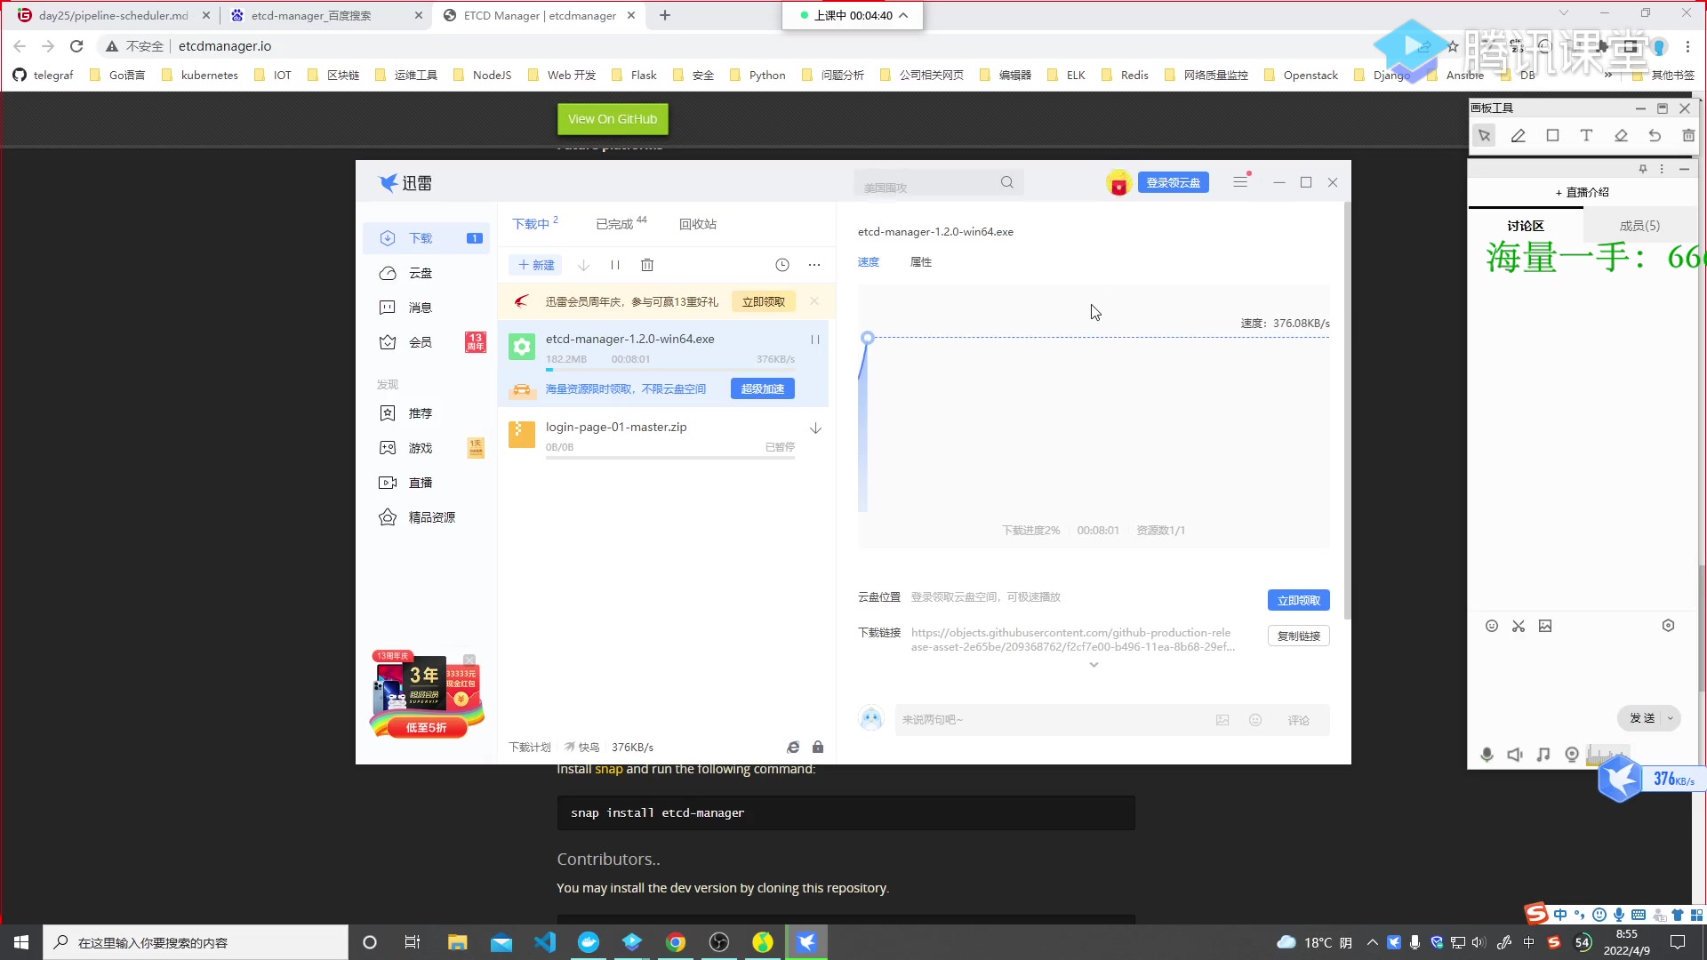Click the 立即领取 button in anniversary banner
1707x960 pixels.
764,302
